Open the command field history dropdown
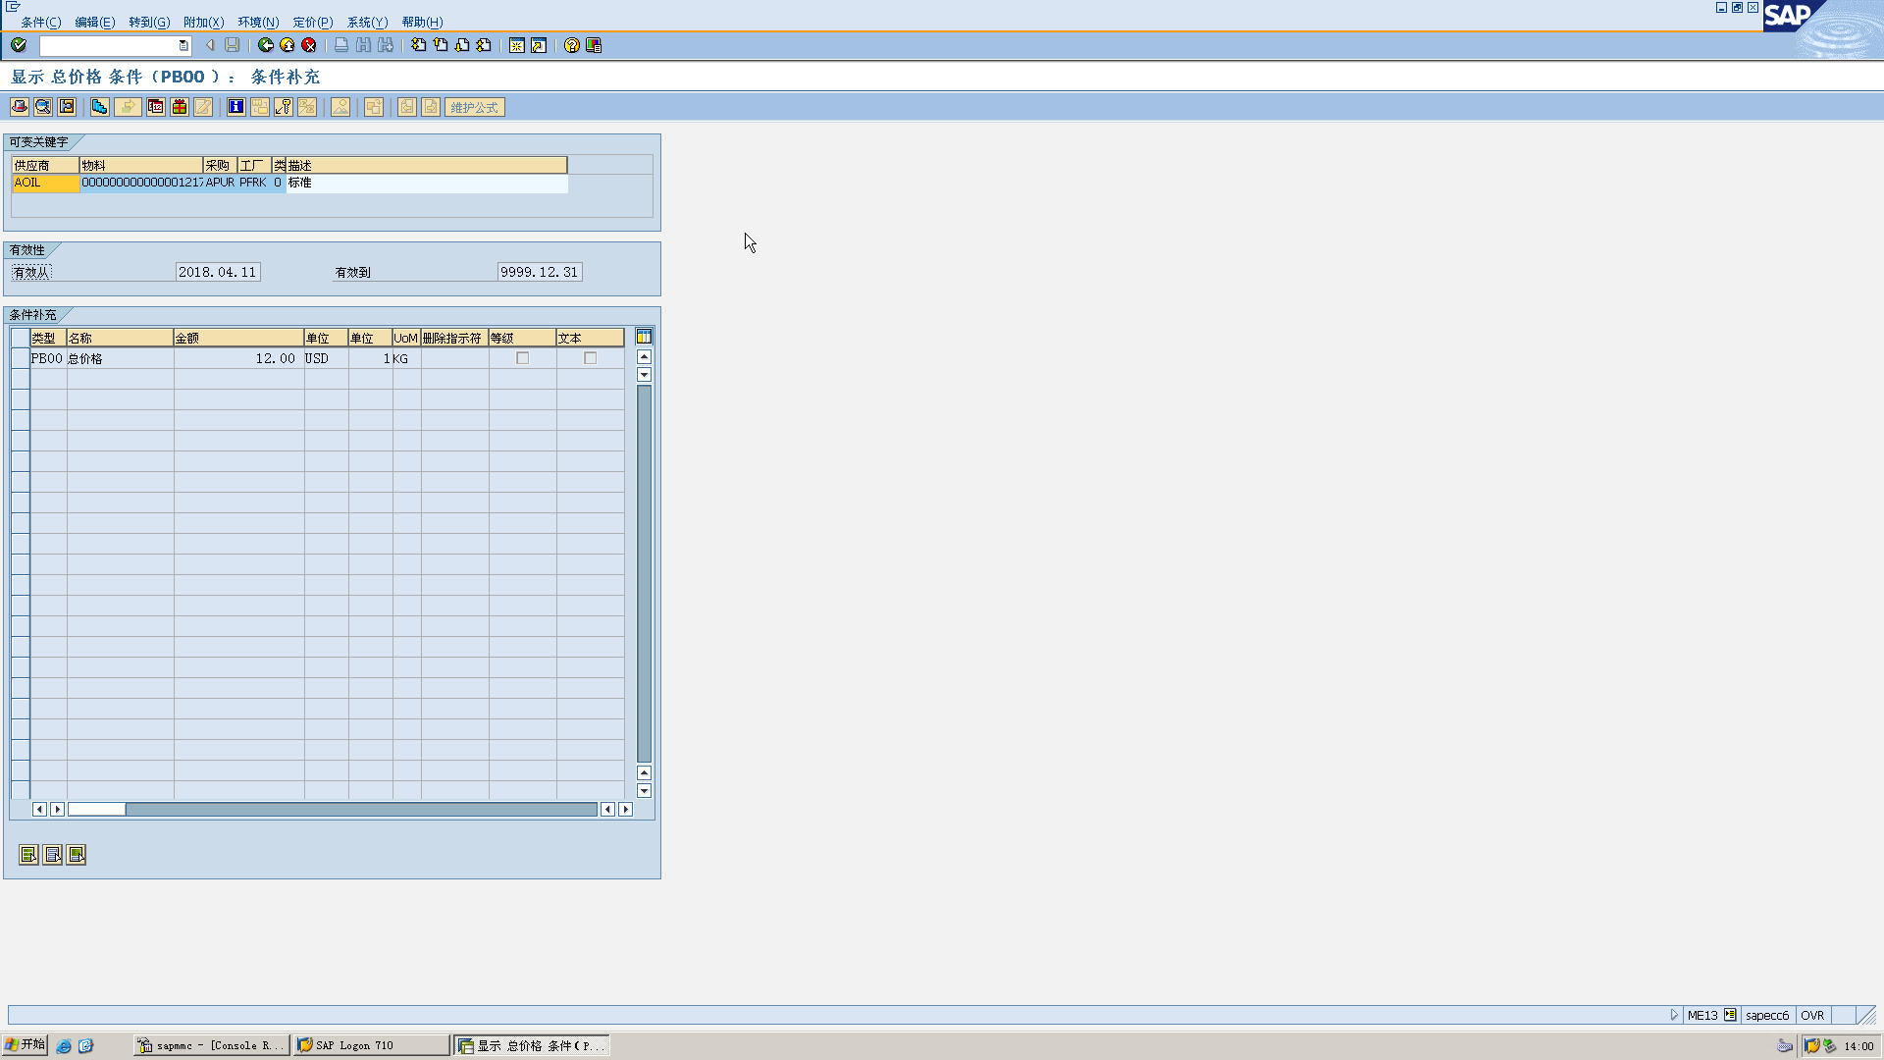 click(183, 45)
